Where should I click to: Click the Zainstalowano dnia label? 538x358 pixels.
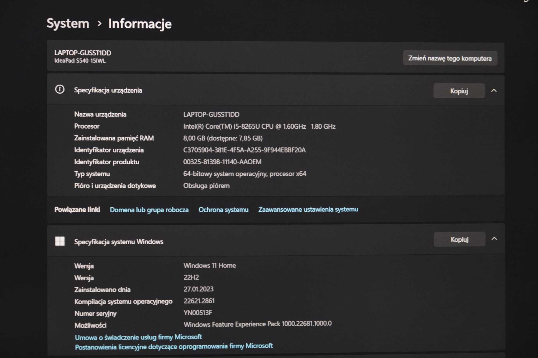coord(102,290)
